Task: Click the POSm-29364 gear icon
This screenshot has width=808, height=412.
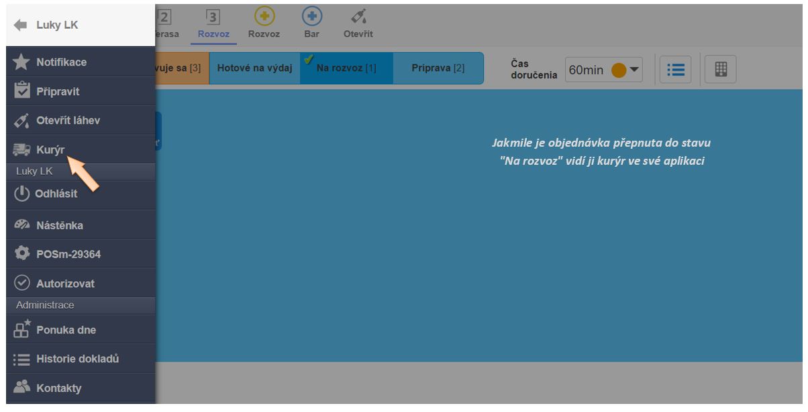Action: click(x=21, y=254)
